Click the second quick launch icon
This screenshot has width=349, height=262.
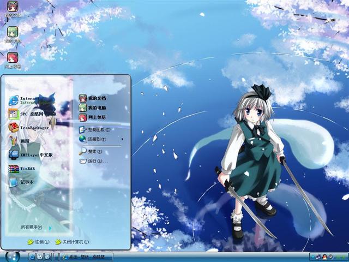(x=40, y=257)
